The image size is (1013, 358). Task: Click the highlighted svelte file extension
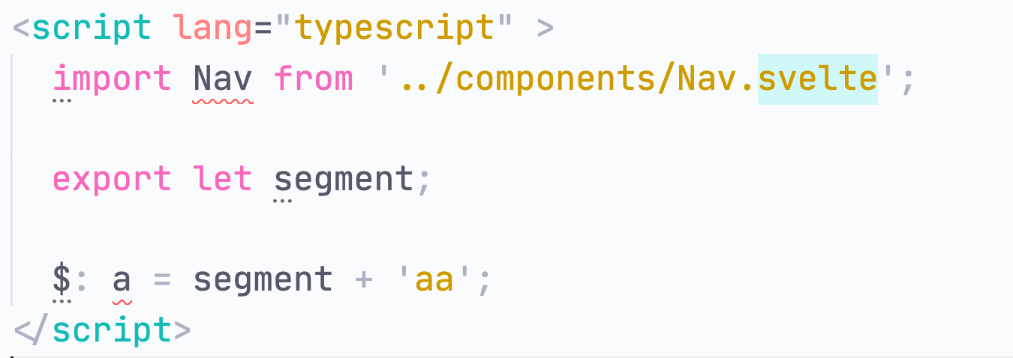click(x=817, y=78)
